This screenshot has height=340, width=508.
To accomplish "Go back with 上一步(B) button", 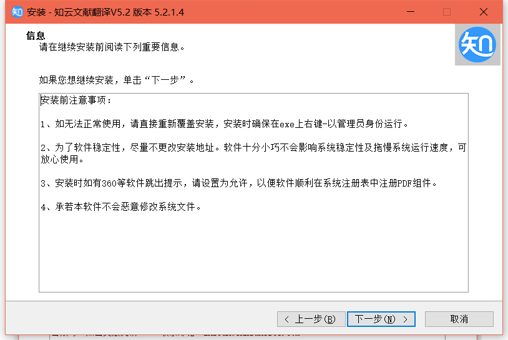I will pyautogui.click(x=311, y=319).
